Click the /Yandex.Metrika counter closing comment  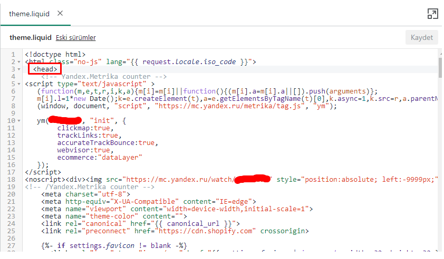90,187
